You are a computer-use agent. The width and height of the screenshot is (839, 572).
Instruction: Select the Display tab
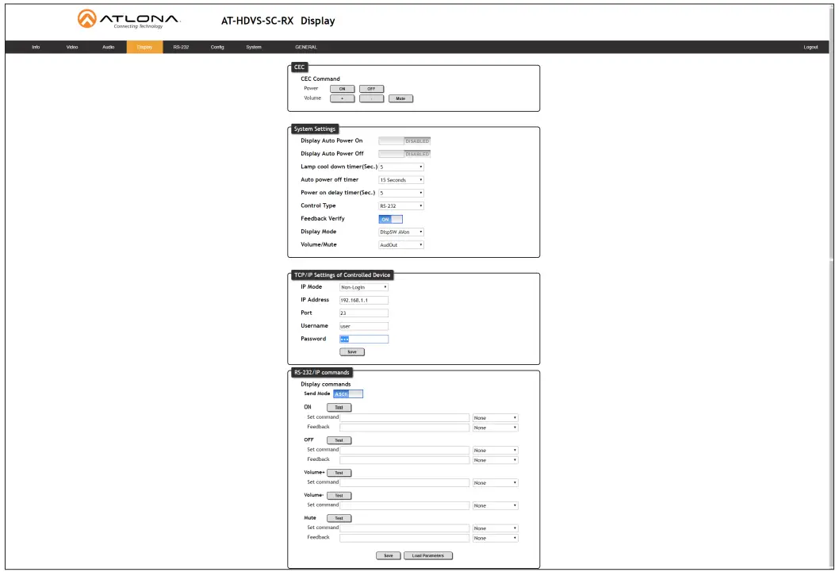(x=144, y=47)
